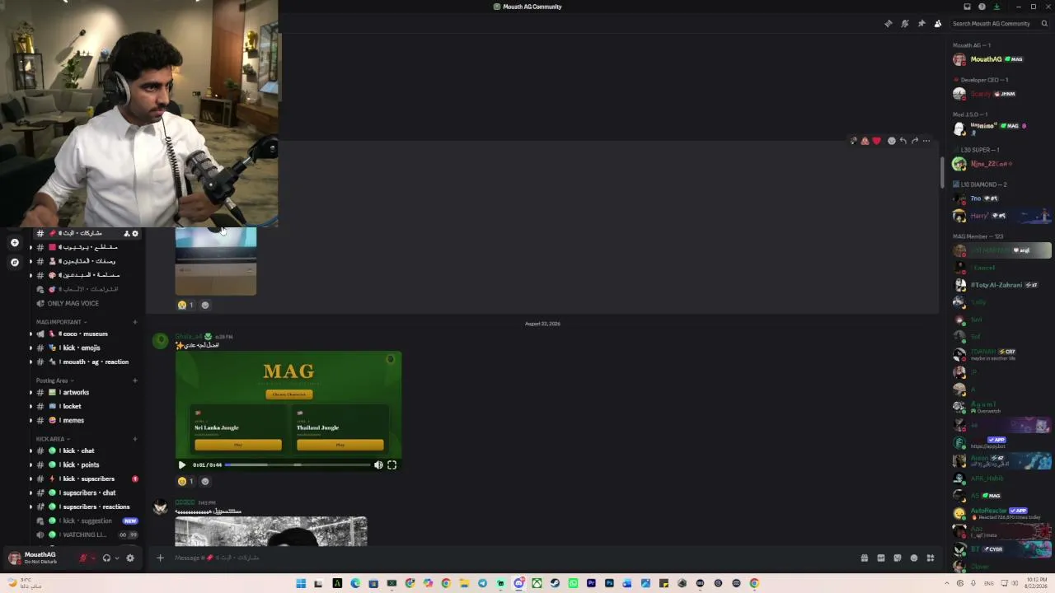Download the Discord update
Image resolution: width=1055 pixels, height=593 pixels.
(996, 7)
